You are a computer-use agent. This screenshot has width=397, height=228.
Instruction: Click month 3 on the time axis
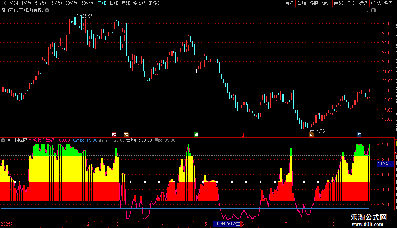117,224
